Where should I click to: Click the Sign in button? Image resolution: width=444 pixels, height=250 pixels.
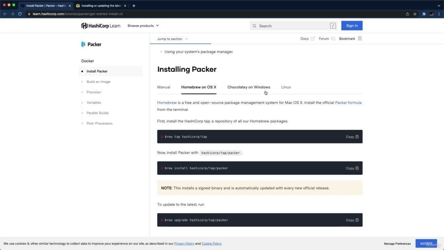tap(352, 26)
